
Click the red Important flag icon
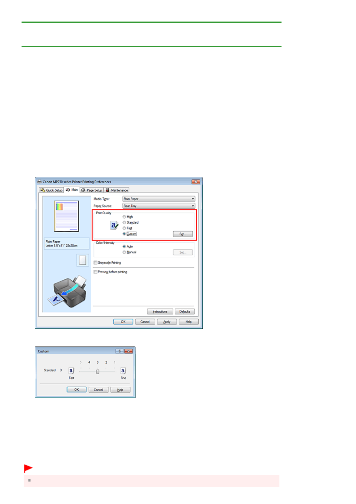28,468
